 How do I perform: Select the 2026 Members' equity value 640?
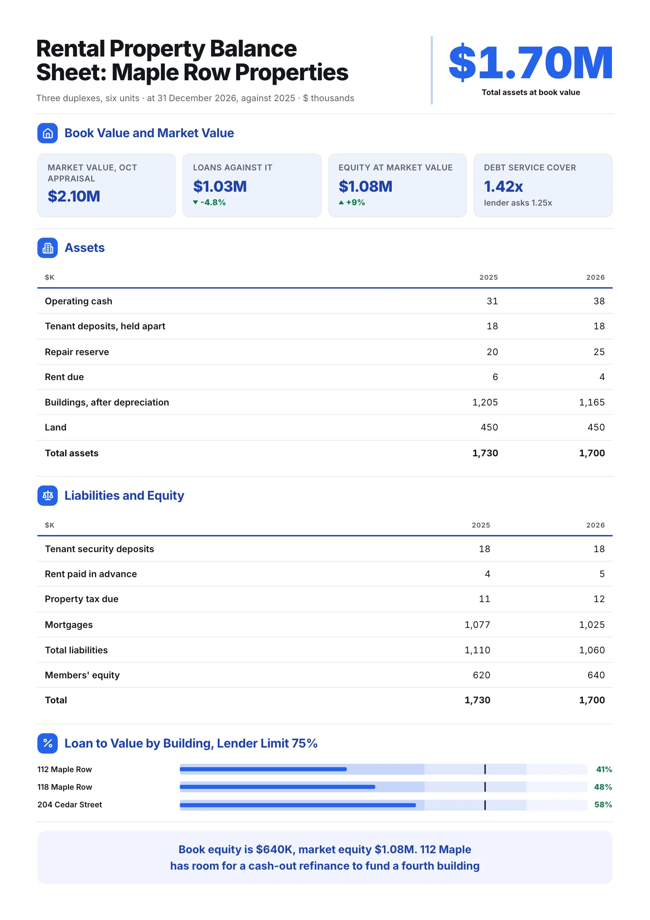coord(596,675)
